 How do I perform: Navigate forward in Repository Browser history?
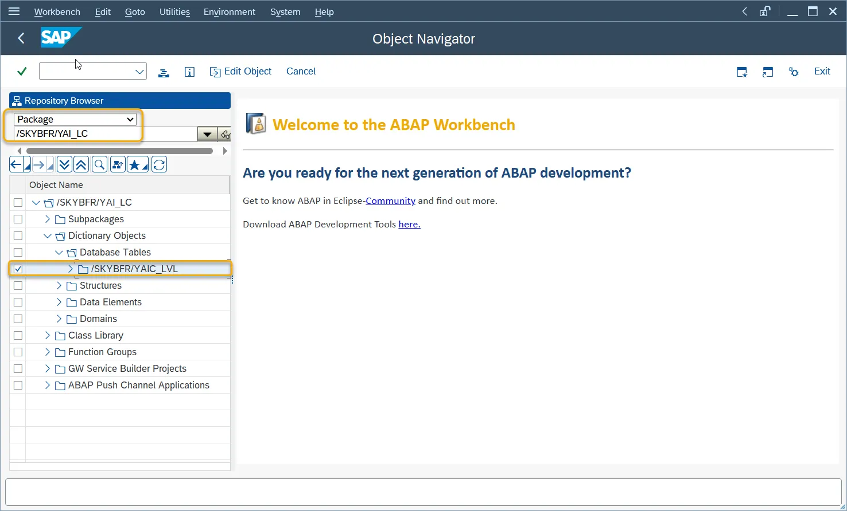(x=39, y=165)
